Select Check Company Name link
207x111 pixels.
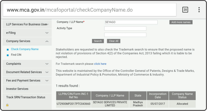tap(25, 49)
